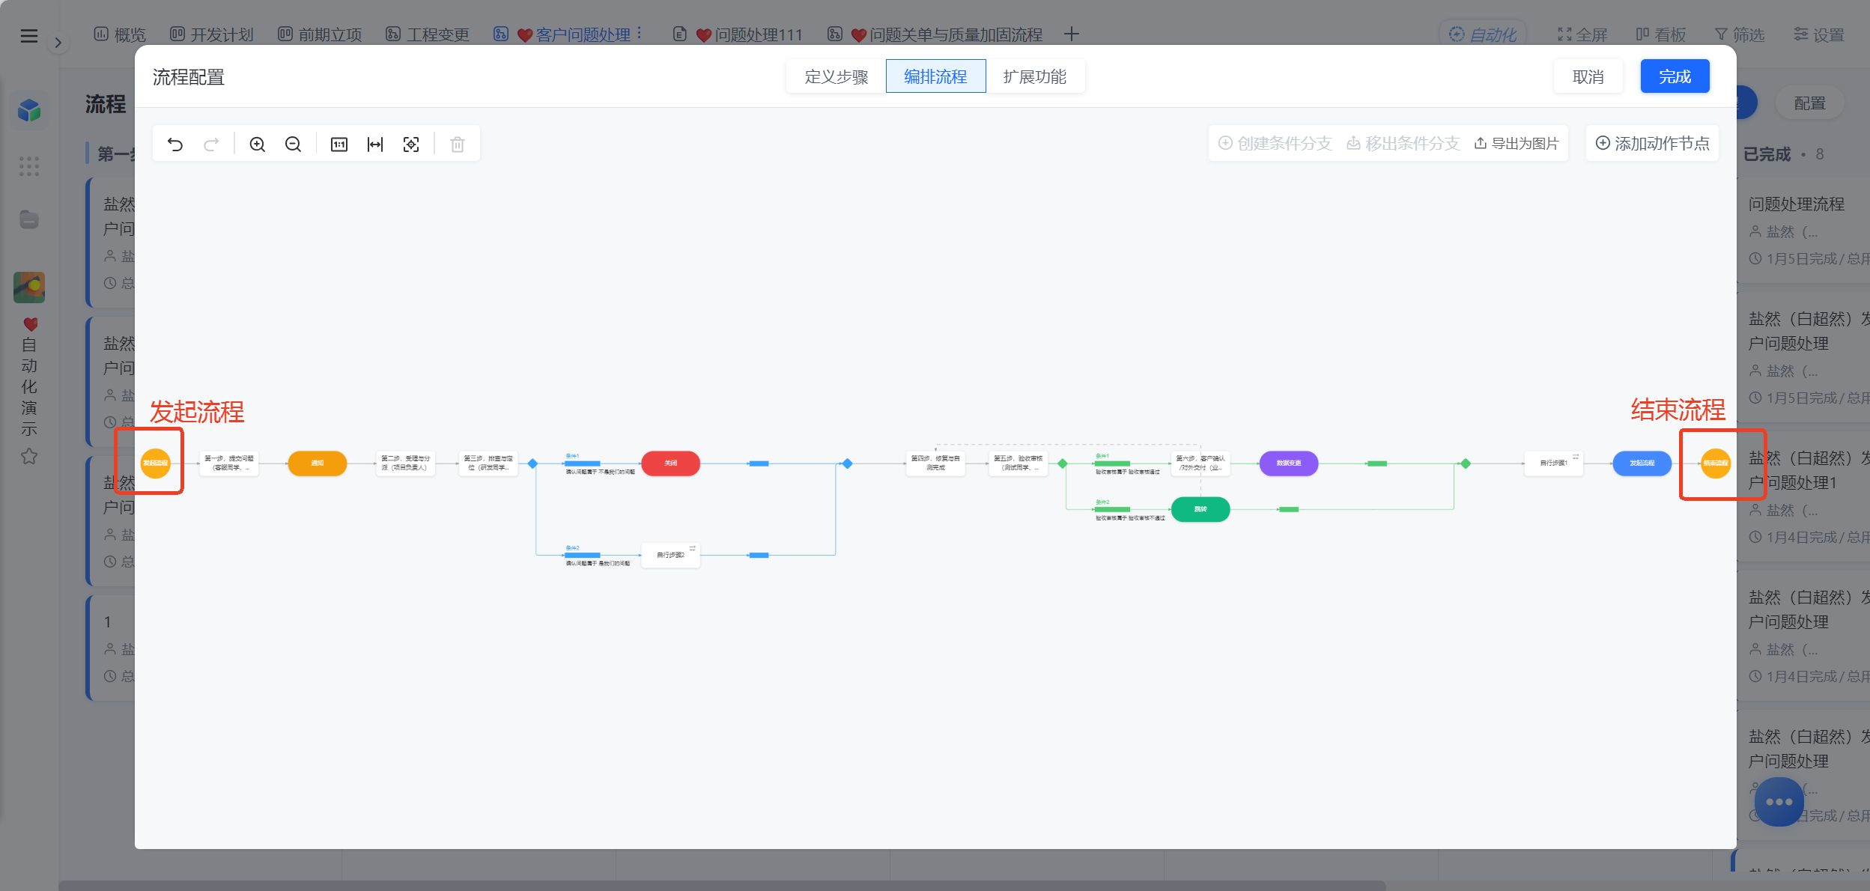Open the cube app icon in sidebar
Viewport: 1870px width, 891px height.
(x=29, y=111)
